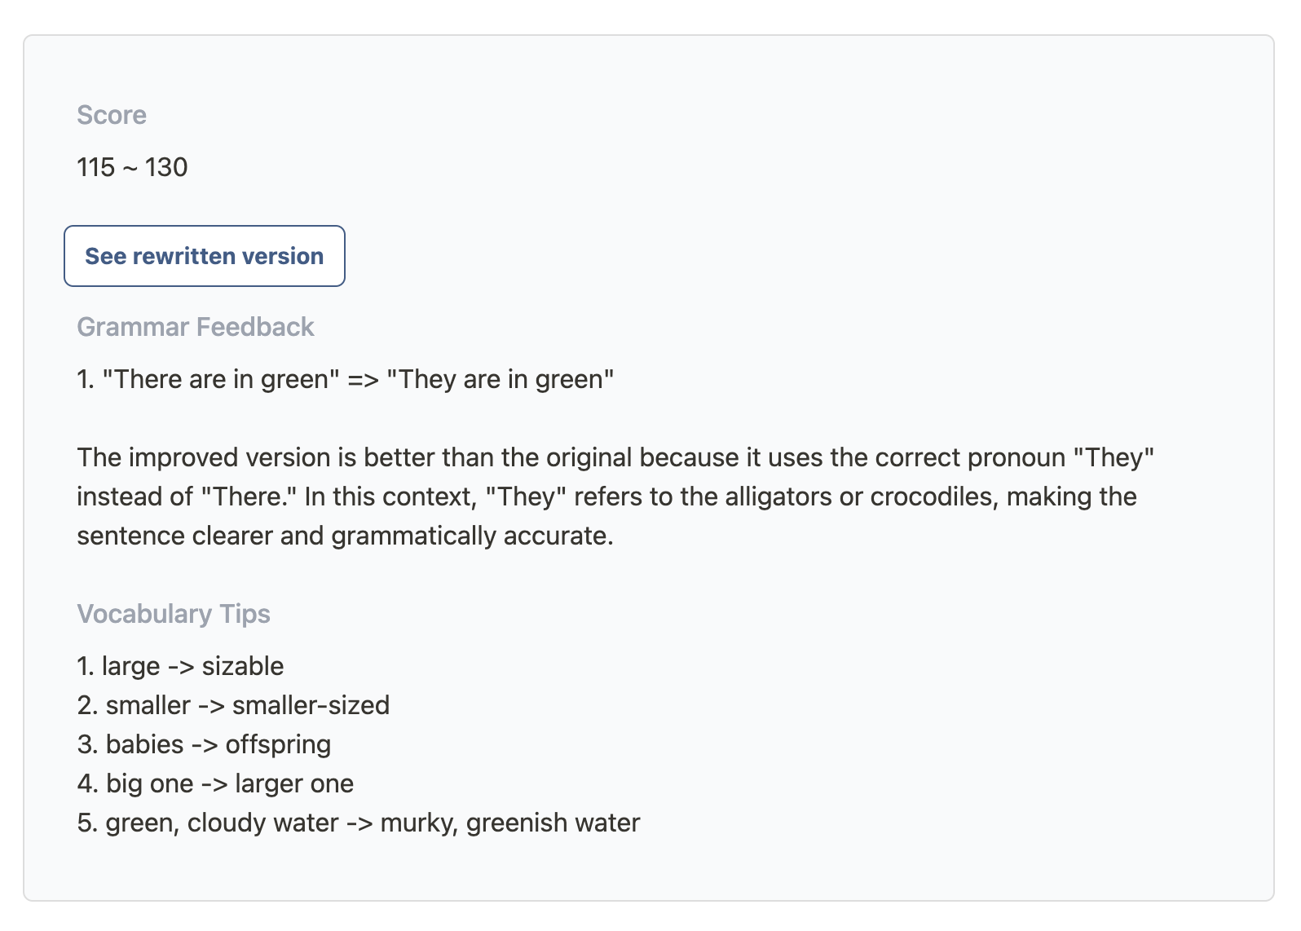The height and width of the screenshot is (931, 1301).
Task: Click vocabulary tip babies -> offspring
Action: (x=204, y=744)
